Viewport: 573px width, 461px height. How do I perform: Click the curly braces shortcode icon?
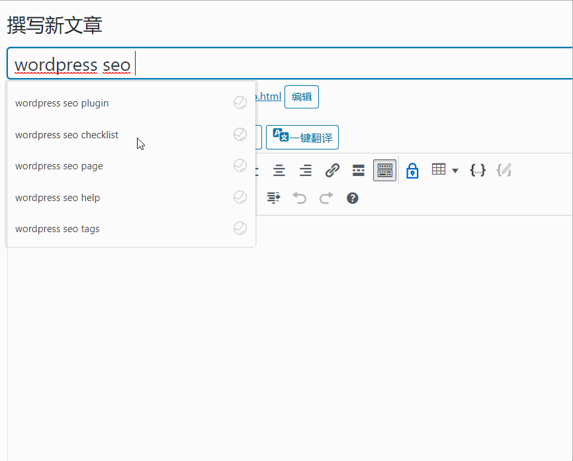478,171
